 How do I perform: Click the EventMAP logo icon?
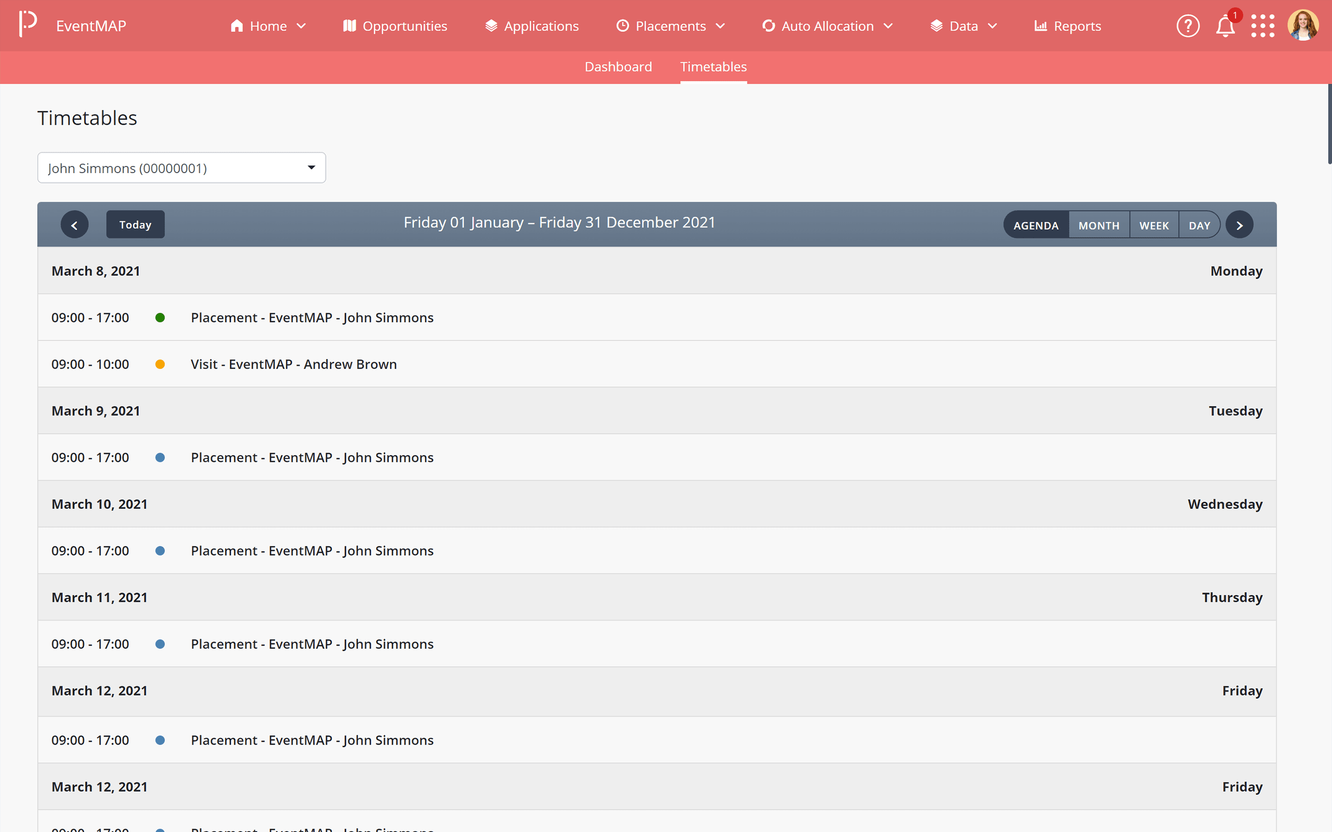pyautogui.click(x=28, y=24)
